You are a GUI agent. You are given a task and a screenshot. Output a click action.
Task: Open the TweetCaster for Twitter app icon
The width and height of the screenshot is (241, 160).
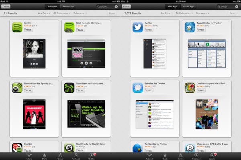coord(190,27)
